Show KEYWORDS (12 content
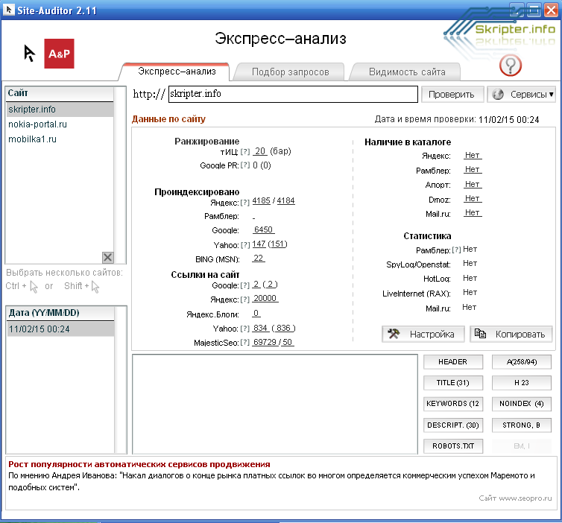 click(453, 404)
